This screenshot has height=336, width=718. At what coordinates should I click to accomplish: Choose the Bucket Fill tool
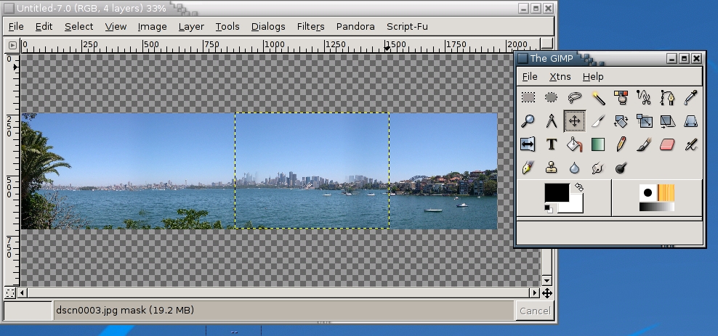click(x=575, y=144)
